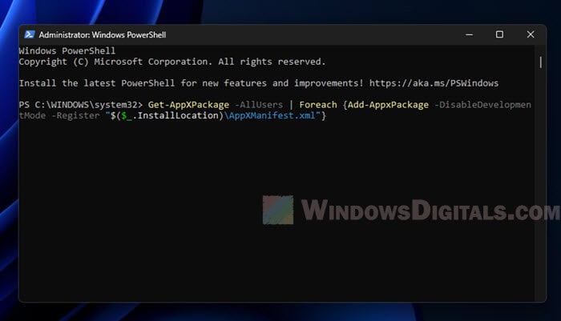The width and height of the screenshot is (561, 321).
Task: Click the '-AllUsers' parameter text
Action: pyautogui.click(x=259, y=105)
